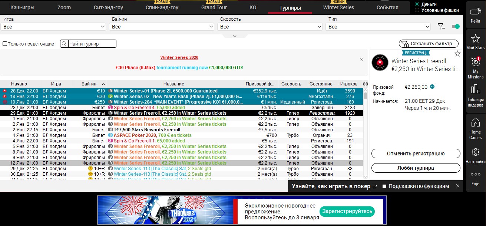The image size is (486, 226).
Task: Close the poker tips bar
Action: pyautogui.click(x=458, y=186)
